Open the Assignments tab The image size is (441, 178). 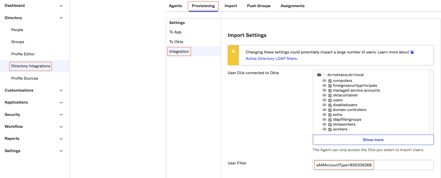tap(292, 6)
